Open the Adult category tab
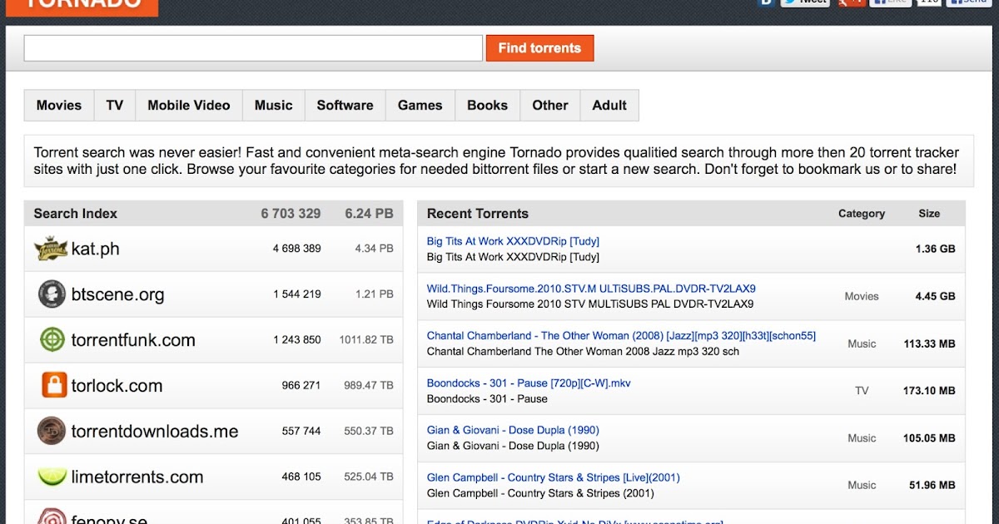 (x=609, y=106)
